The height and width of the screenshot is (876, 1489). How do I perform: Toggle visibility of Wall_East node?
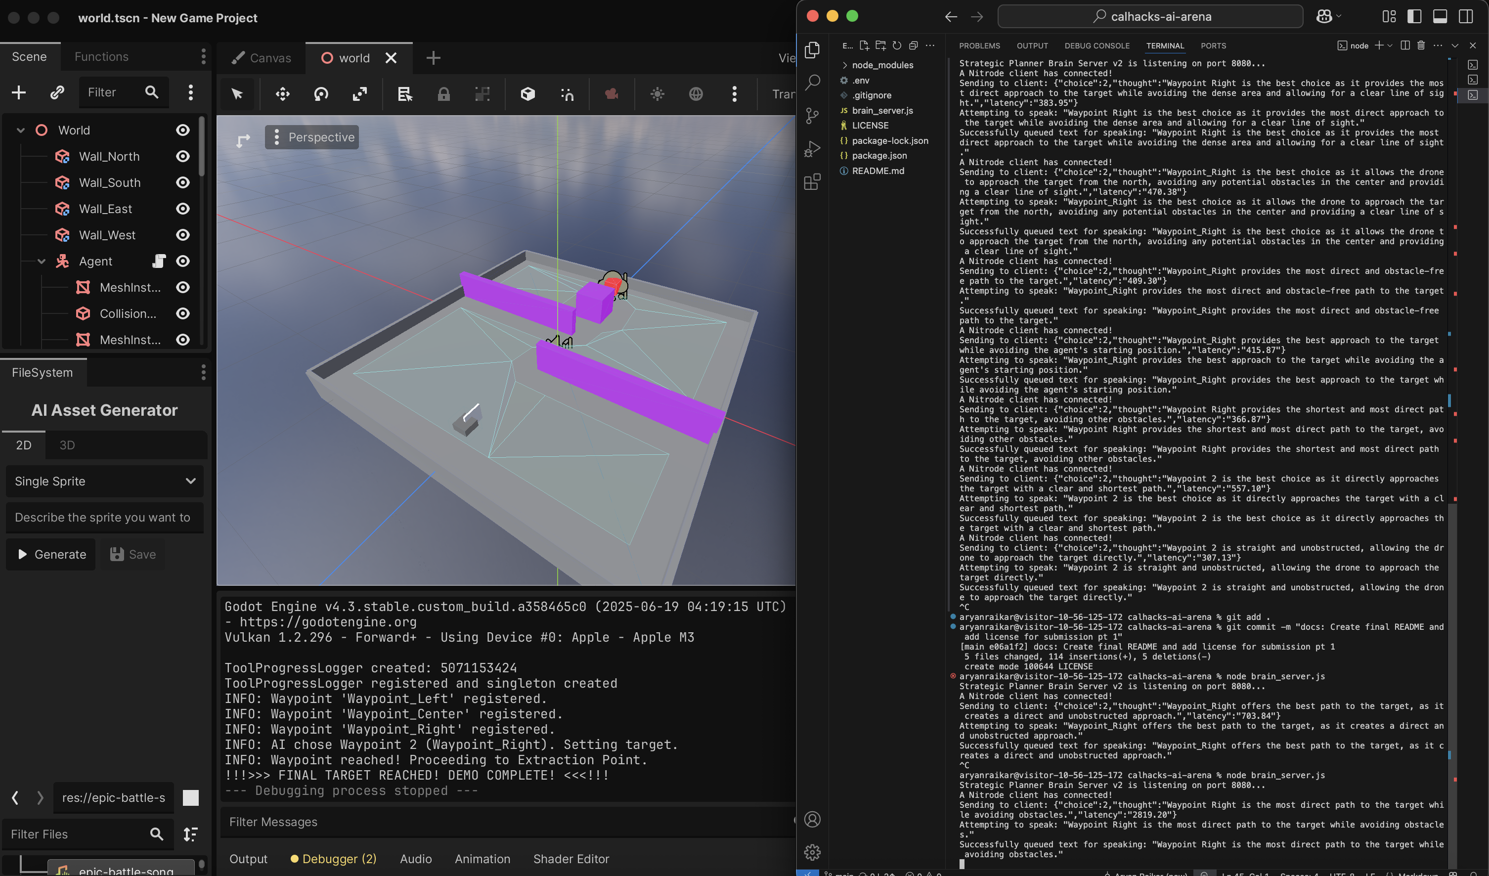[183, 209]
